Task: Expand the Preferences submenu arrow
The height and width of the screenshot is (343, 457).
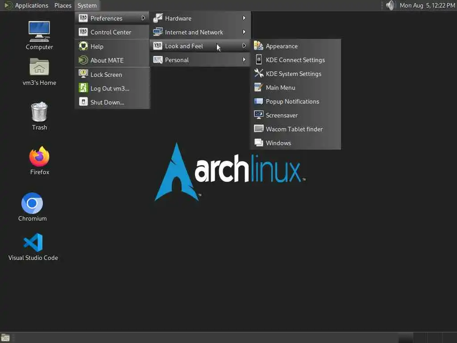Action: click(143, 18)
